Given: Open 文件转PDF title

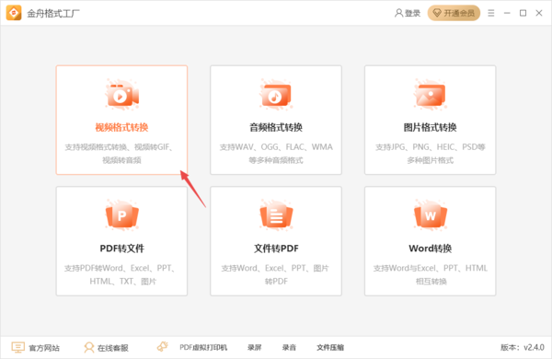Looking at the screenshot, I should click(x=276, y=249).
